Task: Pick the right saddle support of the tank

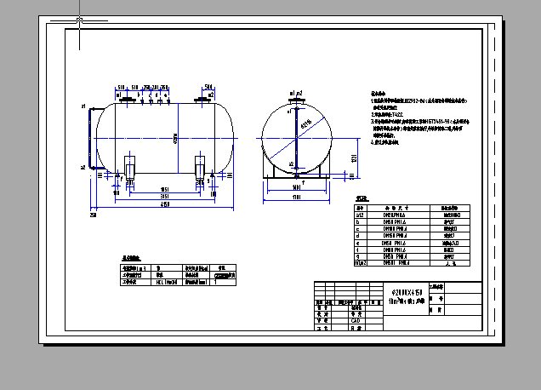Action: pos(200,169)
